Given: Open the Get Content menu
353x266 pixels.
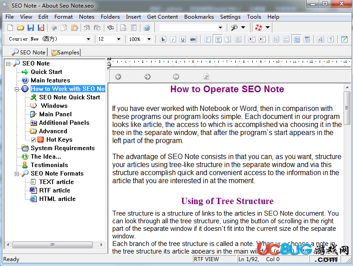Looking at the screenshot, I should [x=162, y=17].
